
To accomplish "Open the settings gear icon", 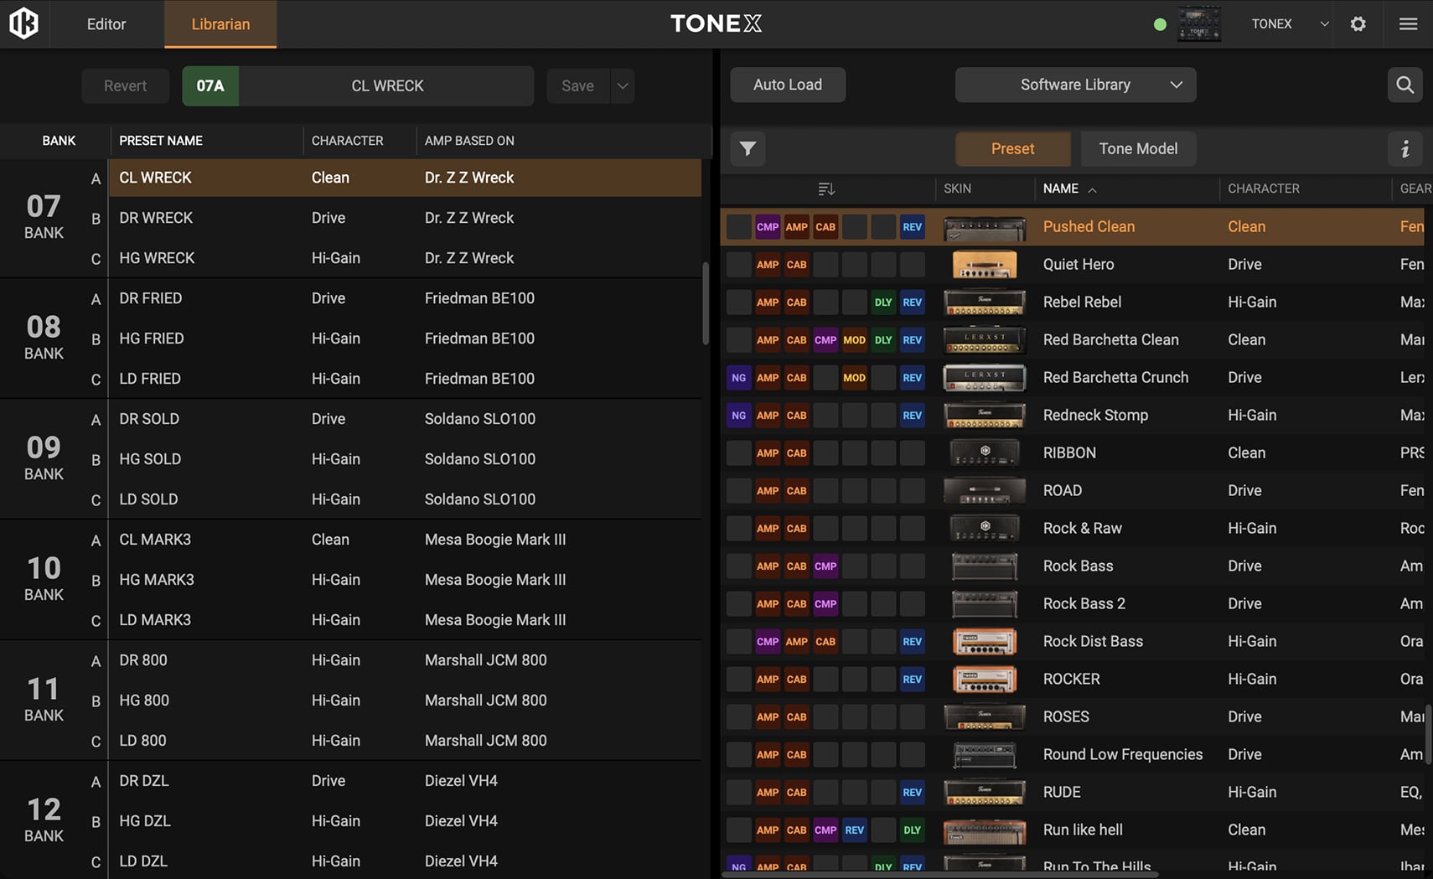I will pyautogui.click(x=1358, y=23).
